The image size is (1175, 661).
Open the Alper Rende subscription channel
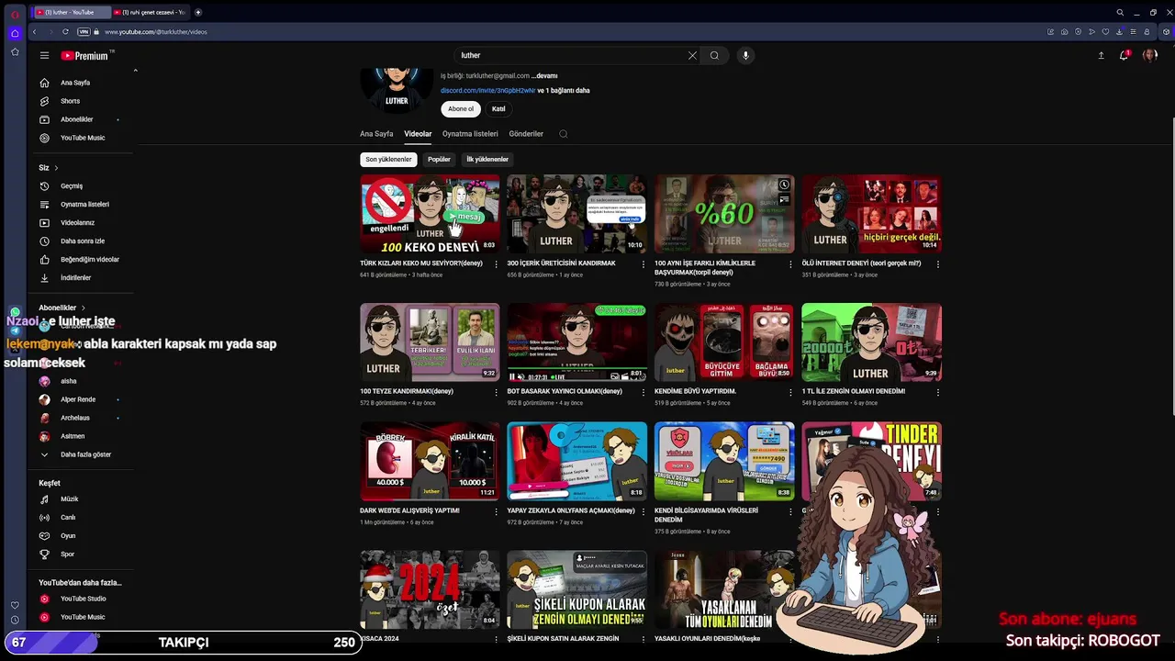pos(78,399)
